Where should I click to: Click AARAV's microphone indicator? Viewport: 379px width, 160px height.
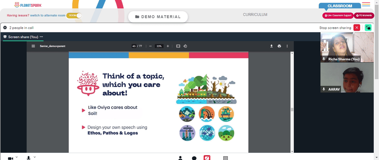coord(324,89)
